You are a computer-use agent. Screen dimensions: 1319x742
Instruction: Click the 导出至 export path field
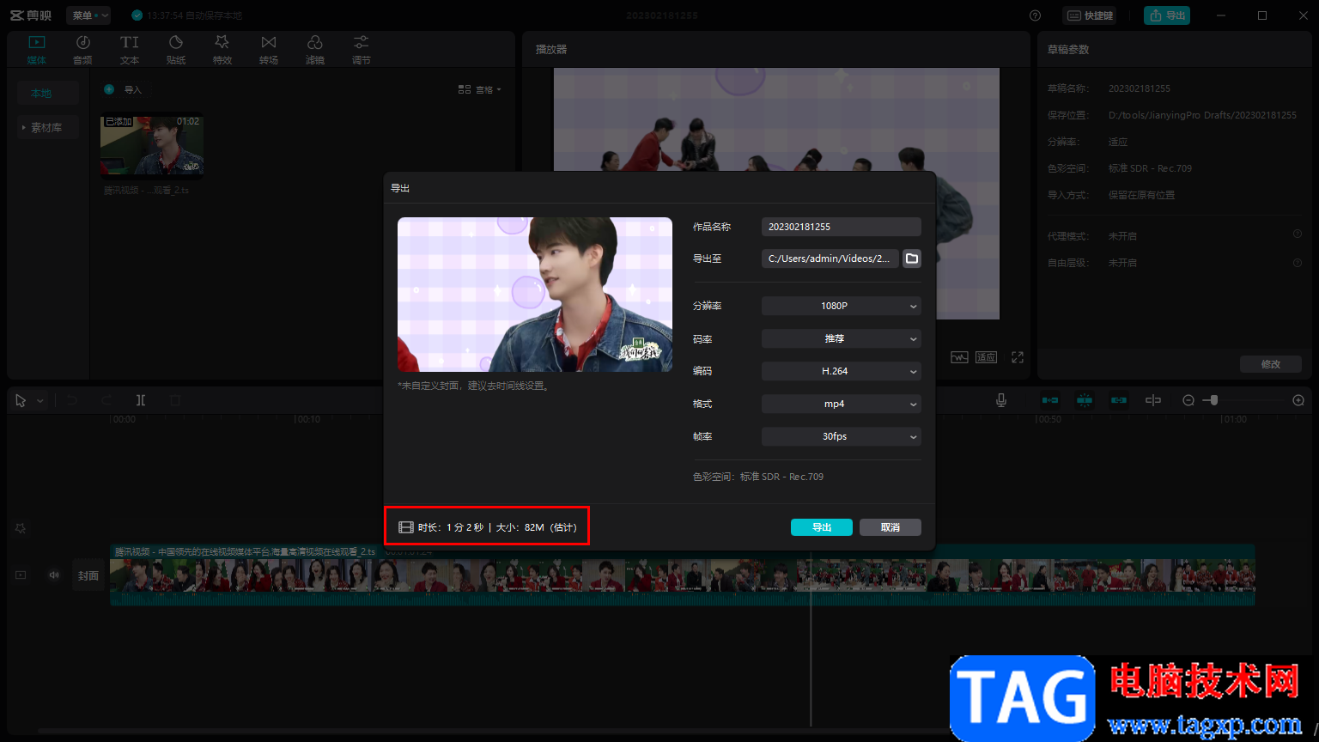830,258
